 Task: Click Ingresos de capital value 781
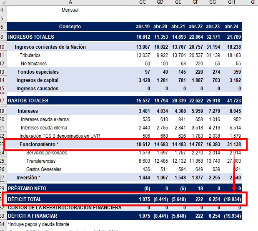182,80
